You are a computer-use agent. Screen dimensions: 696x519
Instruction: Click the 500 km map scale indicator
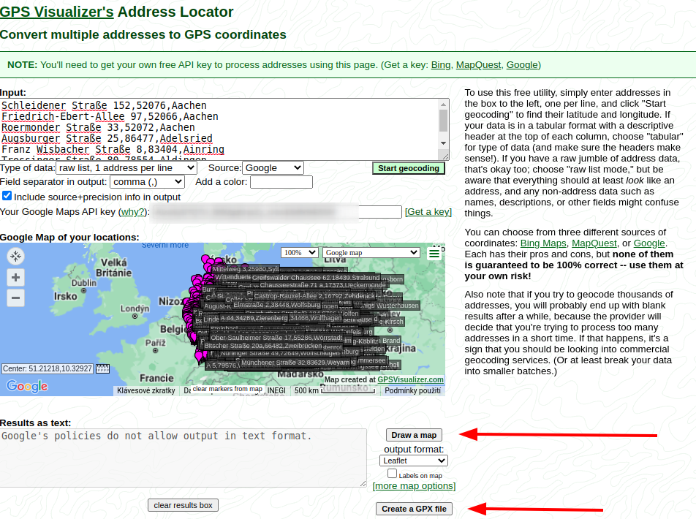coord(334,390)
